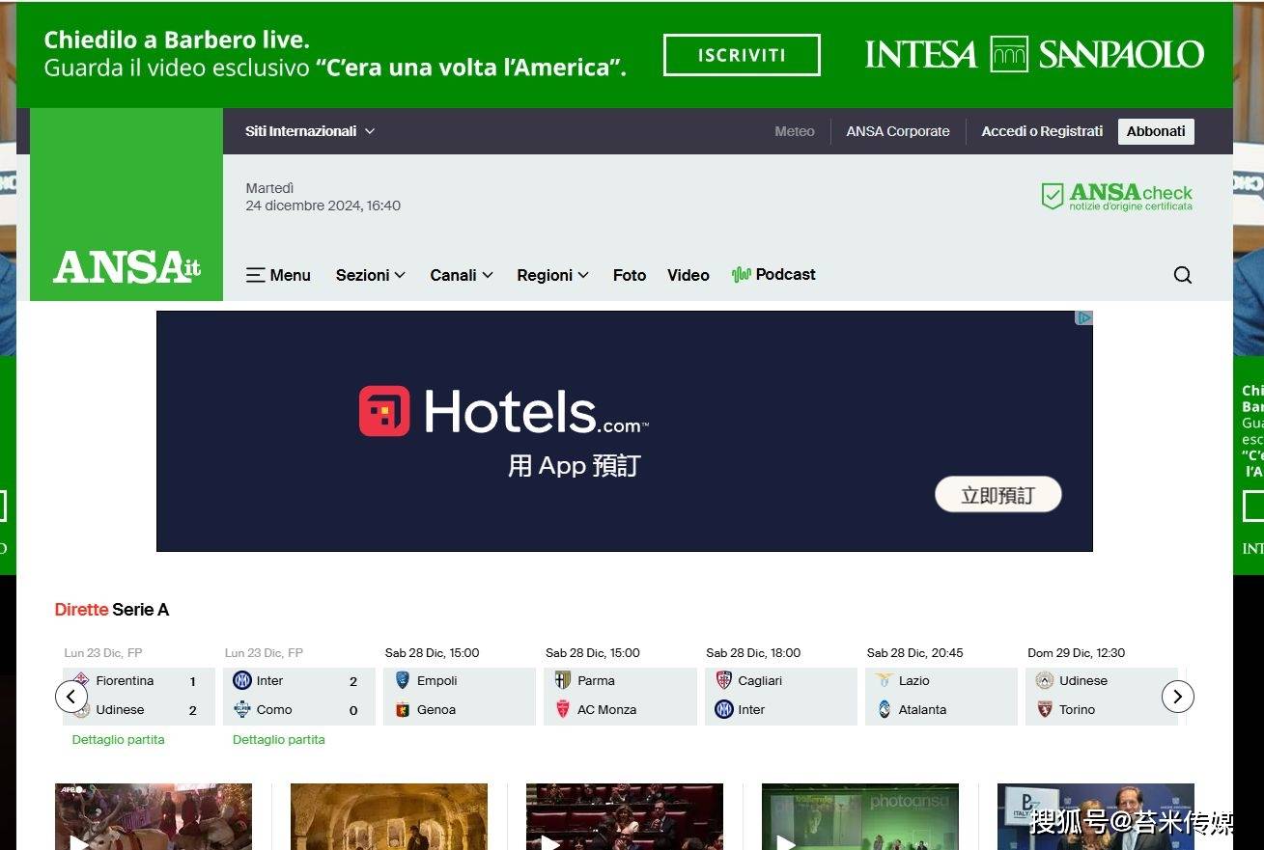Open the search magnifier icon
The width and height of the screenshot is (1264, 850).
point(1183,275)
